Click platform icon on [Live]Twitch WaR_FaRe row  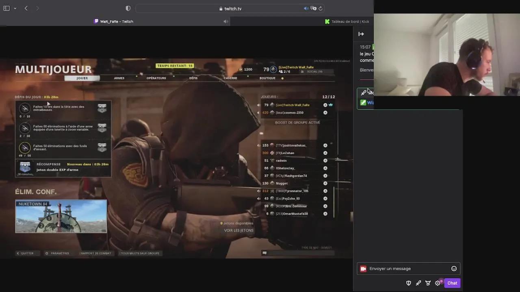pos(325,105)
